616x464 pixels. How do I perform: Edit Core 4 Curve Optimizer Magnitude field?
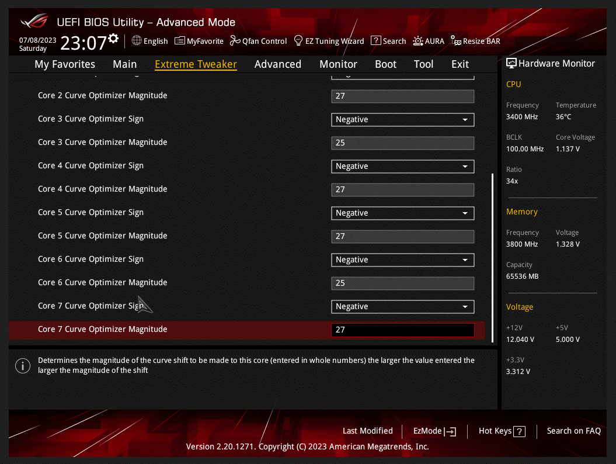coord(403,190)
